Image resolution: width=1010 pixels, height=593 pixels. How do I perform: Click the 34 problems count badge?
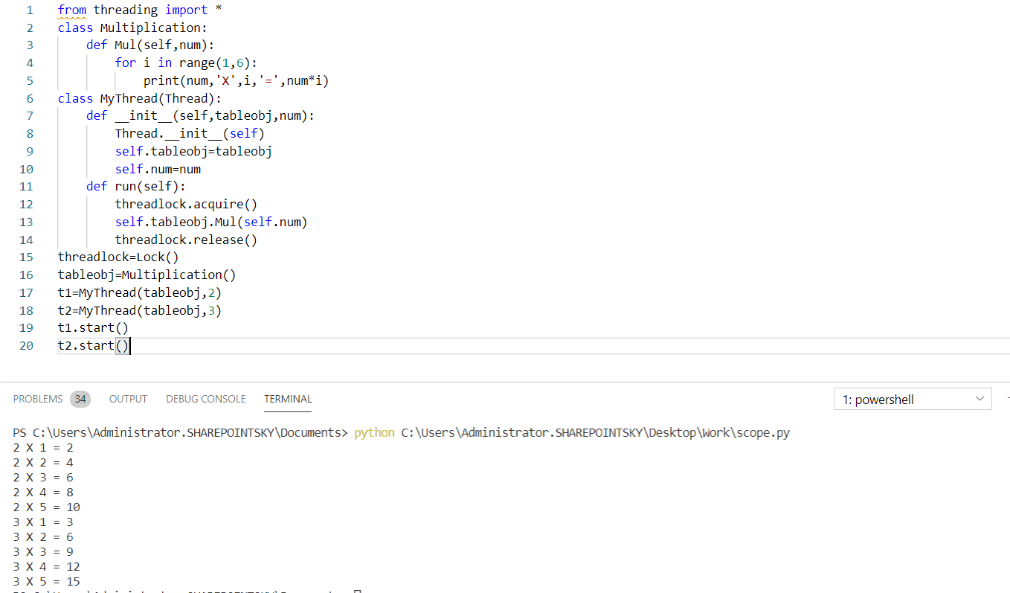(x=80, y=399)
